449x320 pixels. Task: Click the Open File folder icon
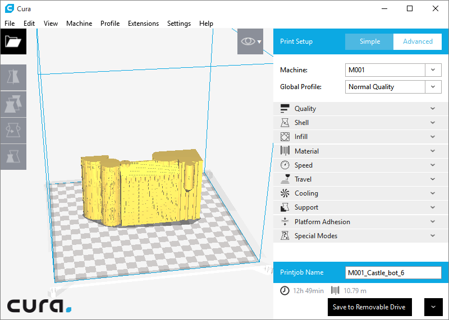[x=13, y=41]
